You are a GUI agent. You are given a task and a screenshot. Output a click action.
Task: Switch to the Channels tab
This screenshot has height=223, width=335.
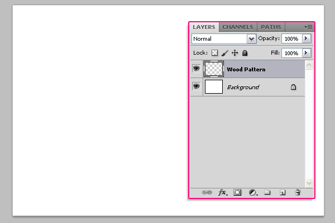point(238,27)
